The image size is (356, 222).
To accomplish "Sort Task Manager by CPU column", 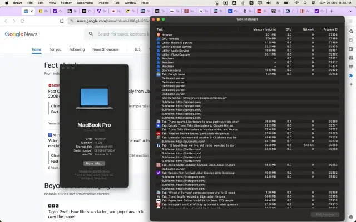I will point(288,29).
